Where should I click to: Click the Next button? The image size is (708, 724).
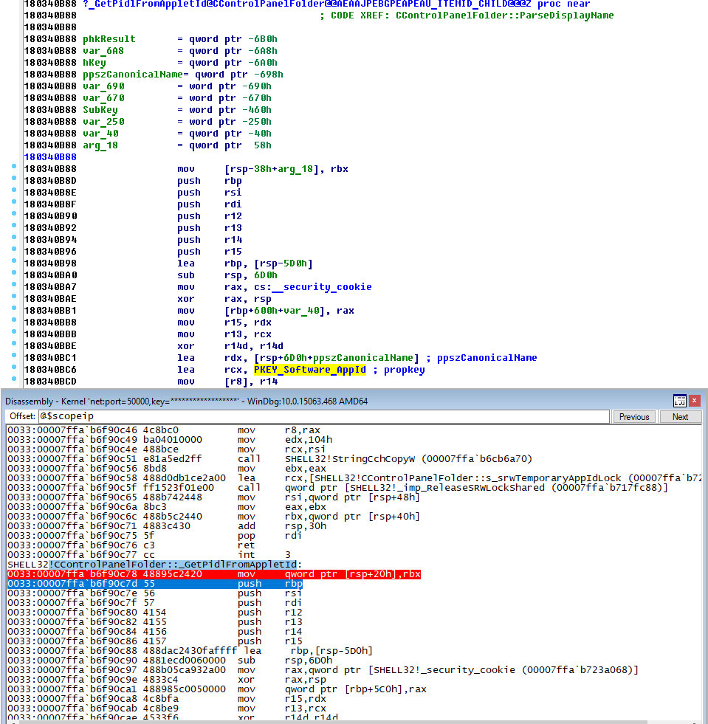[680, 417]
